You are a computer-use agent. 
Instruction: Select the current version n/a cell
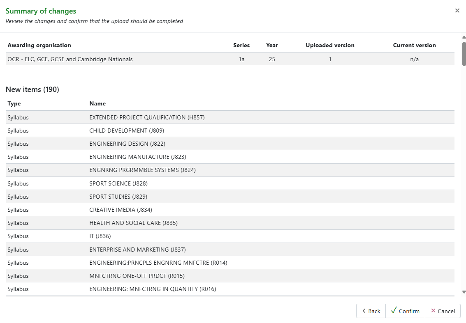click(x=414, y=59)
